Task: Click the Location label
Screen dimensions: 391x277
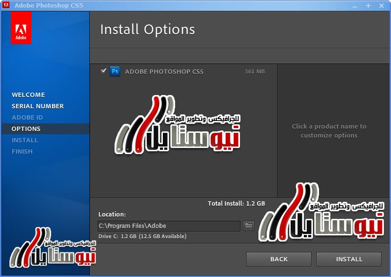Action: (x=112, y=214)
